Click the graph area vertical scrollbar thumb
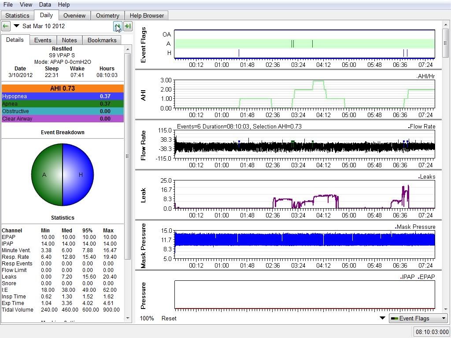451x338 pixels. [x=445, y=43]
